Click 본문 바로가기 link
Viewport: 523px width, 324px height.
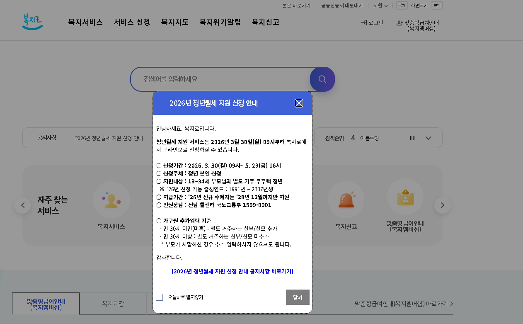point(296,6)
